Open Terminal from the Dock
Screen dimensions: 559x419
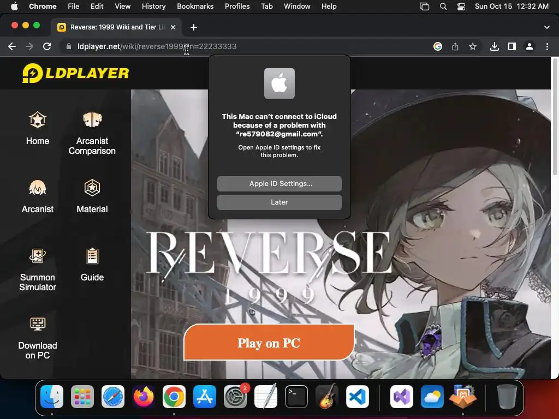pyautogui.click(x=296, y=397)
